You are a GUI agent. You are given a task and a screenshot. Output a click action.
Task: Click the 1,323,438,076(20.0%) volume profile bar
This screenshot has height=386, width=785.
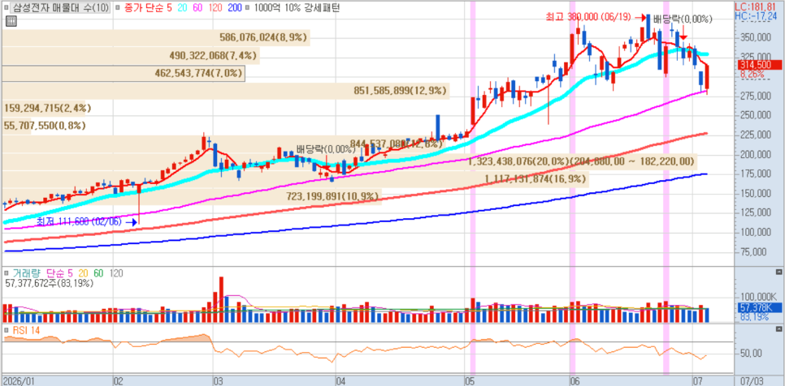[x=350, y=162]
